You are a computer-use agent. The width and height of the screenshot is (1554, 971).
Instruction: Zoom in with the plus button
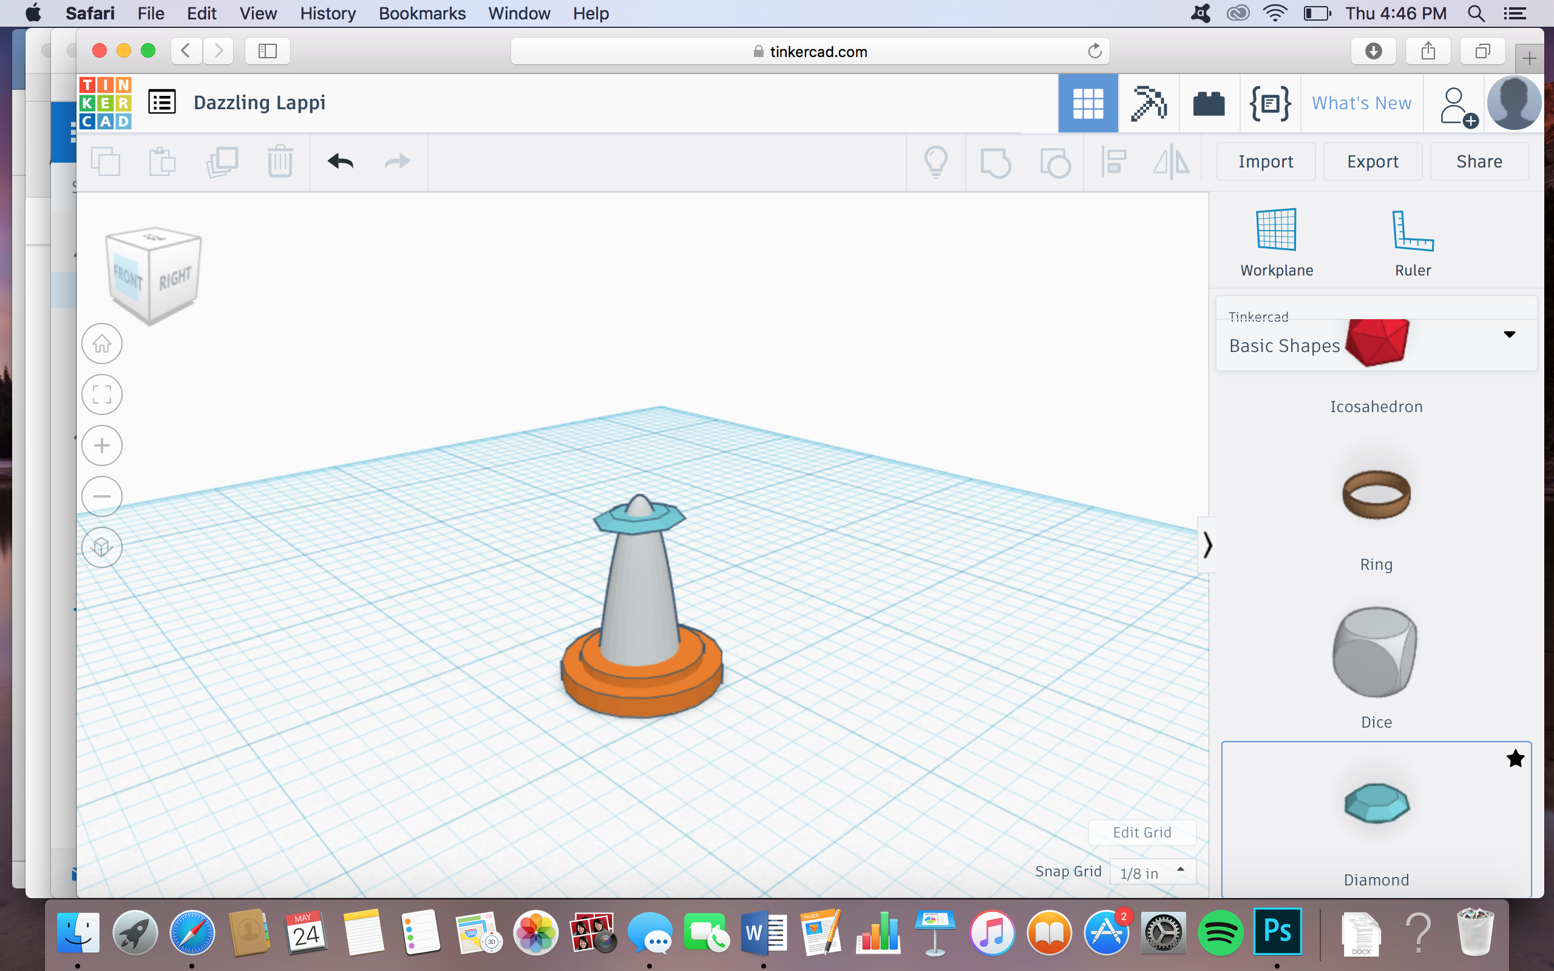click(x=102, y=445)
